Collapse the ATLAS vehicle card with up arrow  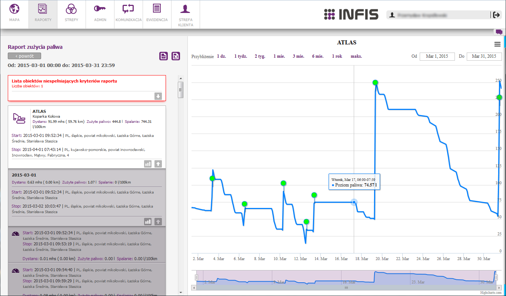click(x=158, y=164)
